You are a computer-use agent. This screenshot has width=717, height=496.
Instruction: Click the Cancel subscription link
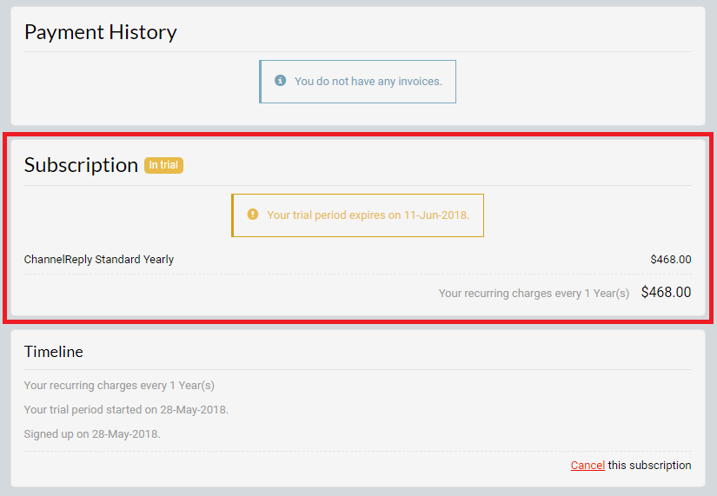(588, 465)
